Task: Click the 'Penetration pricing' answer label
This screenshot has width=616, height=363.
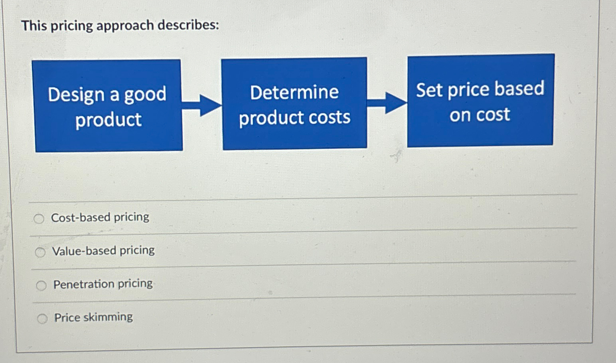Action: (x=103, y=283)
